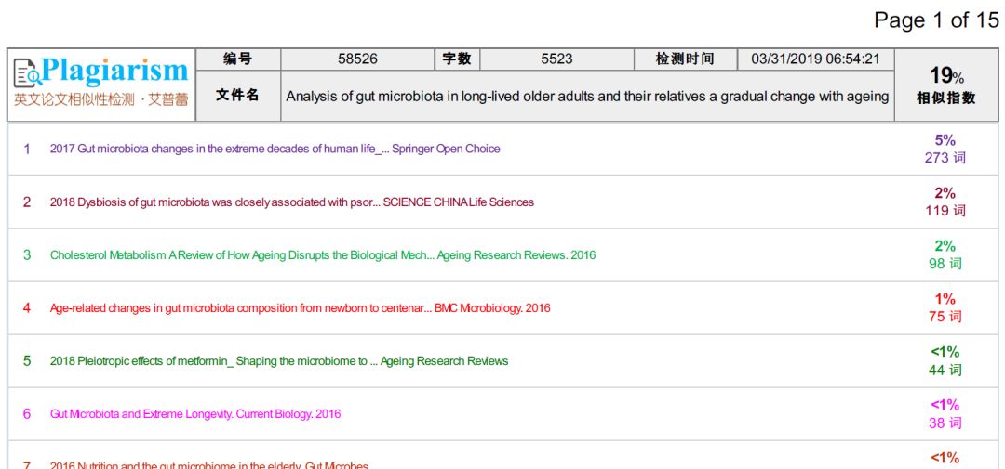Click the 文件名 label cell
Screen dimensions: 1005x469
click(238, 96)
